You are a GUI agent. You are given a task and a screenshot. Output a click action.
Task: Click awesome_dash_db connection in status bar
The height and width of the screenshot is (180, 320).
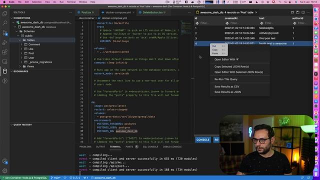click(103, 178)
